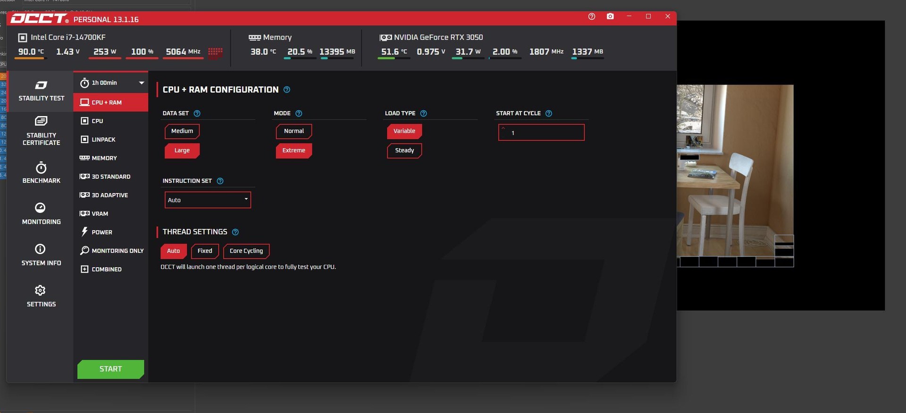Open the Benchmark section
The image size is (906, 413).
41,173
